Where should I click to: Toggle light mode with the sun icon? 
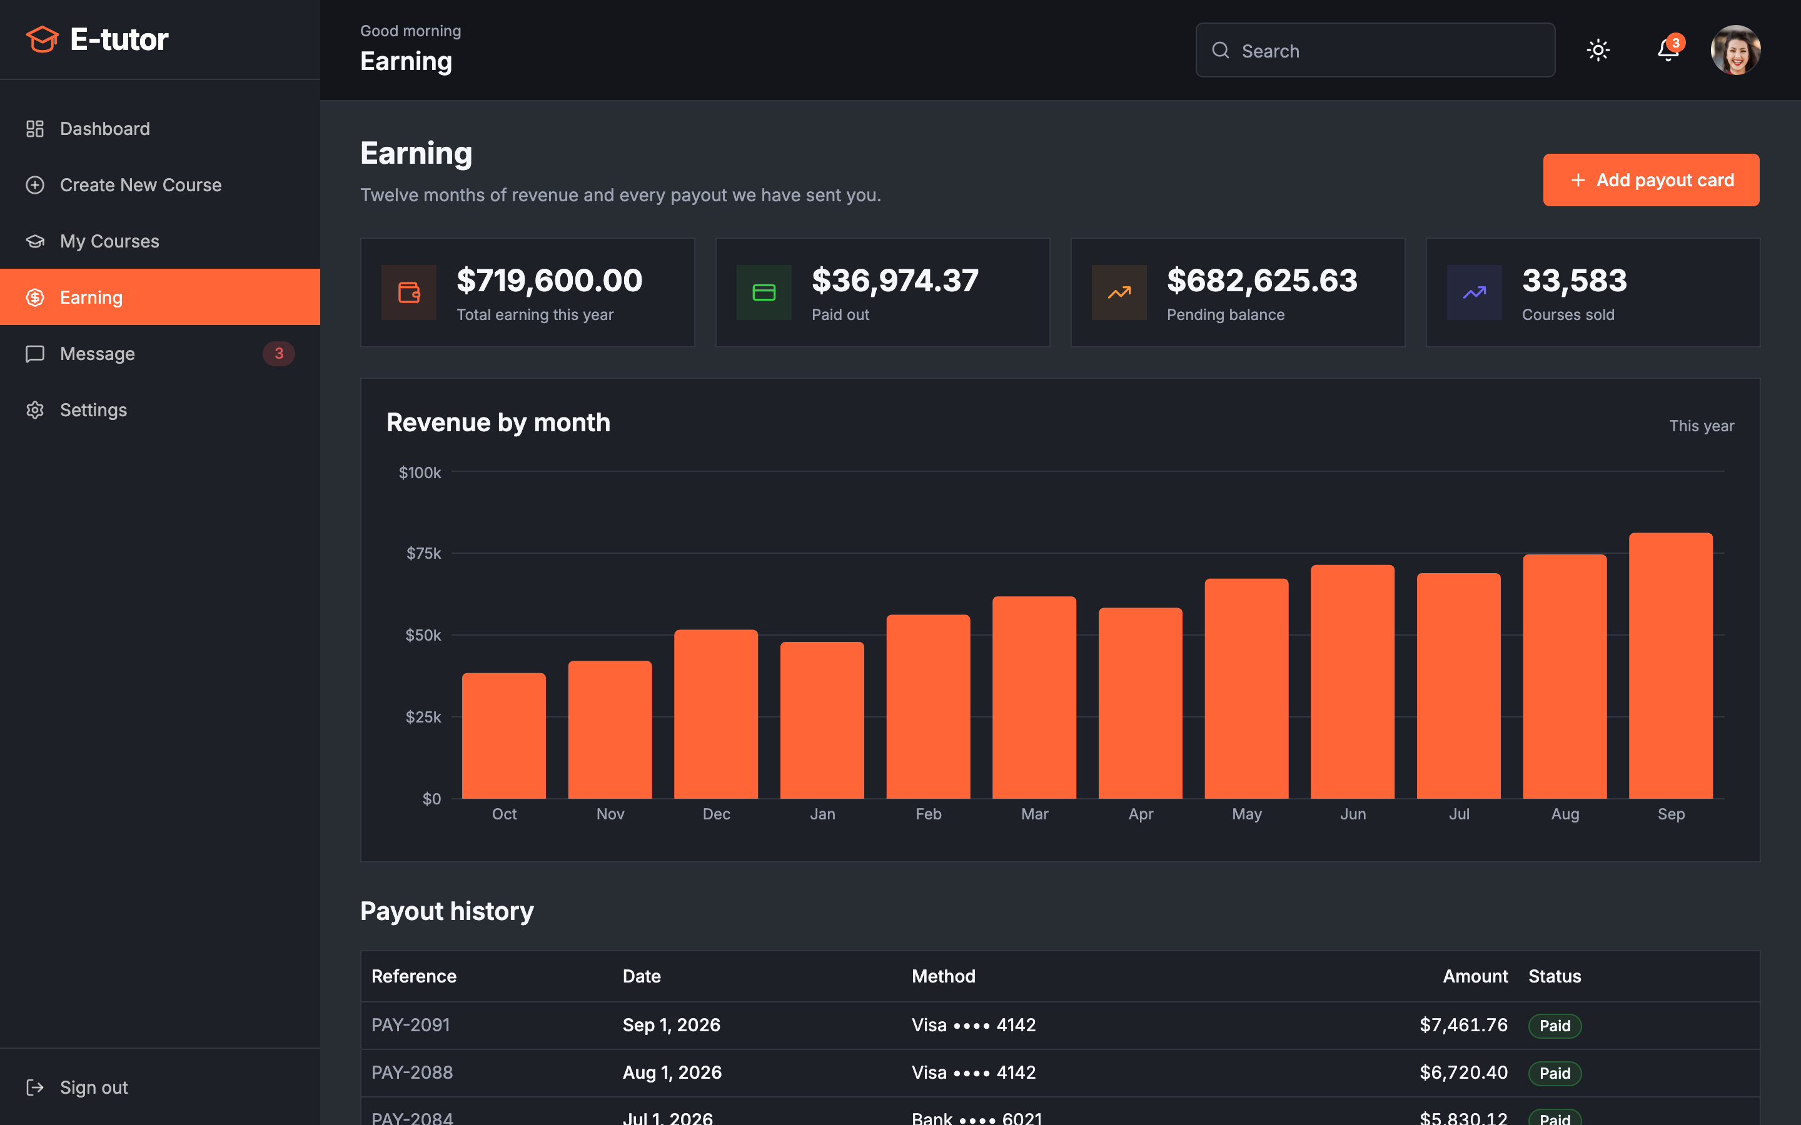tap(1598, 50)
